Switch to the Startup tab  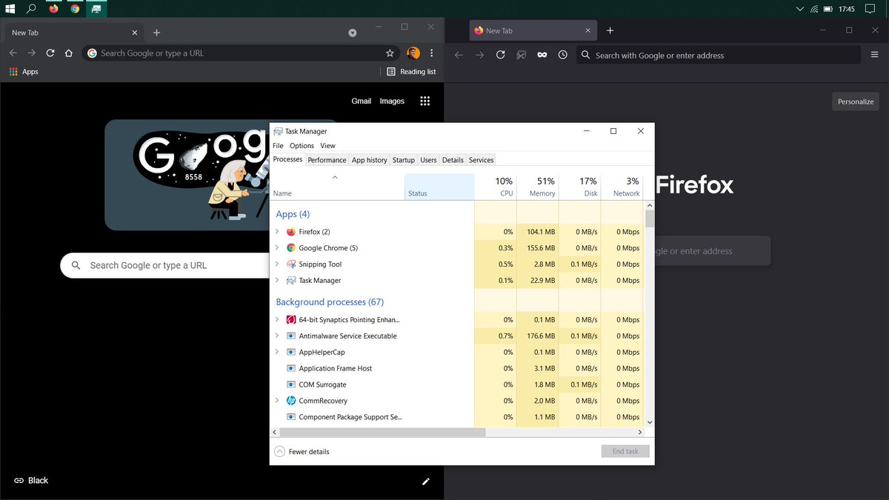tap(404, 160)
